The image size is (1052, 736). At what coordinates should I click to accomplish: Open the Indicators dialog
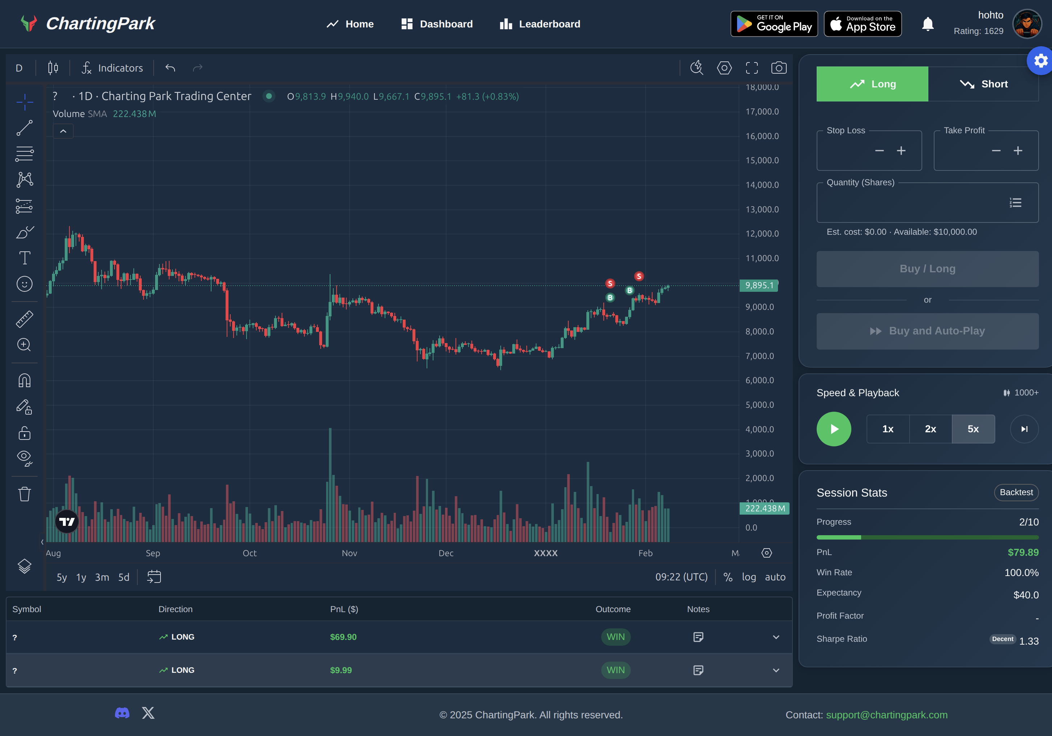pos(112,68)
